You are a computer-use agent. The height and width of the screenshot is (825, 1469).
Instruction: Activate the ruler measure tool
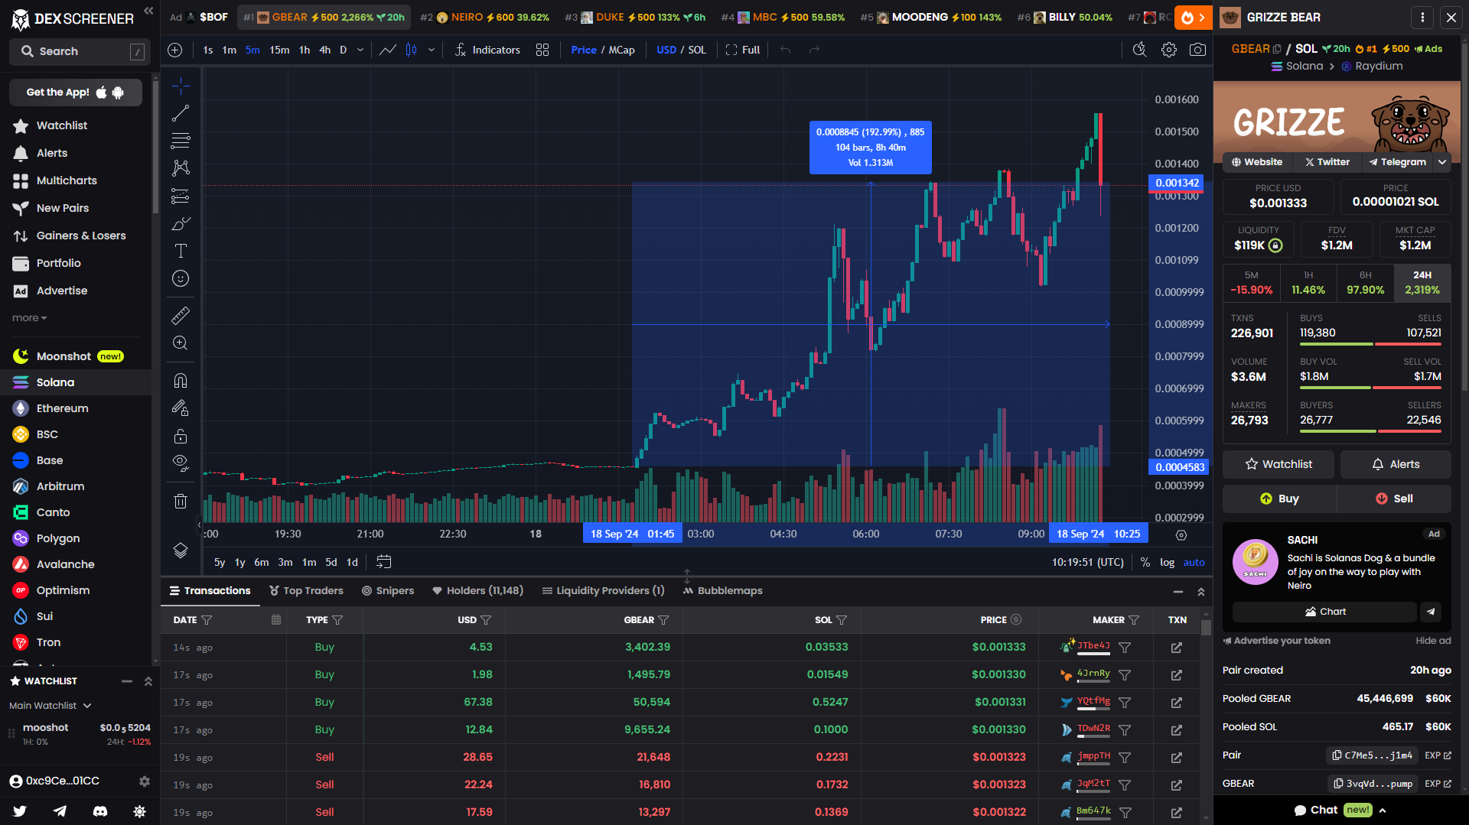pyautogui.click(x=181, y=315)
